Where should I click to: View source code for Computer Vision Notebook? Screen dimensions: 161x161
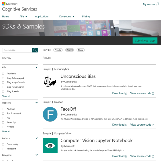point(141,156)
